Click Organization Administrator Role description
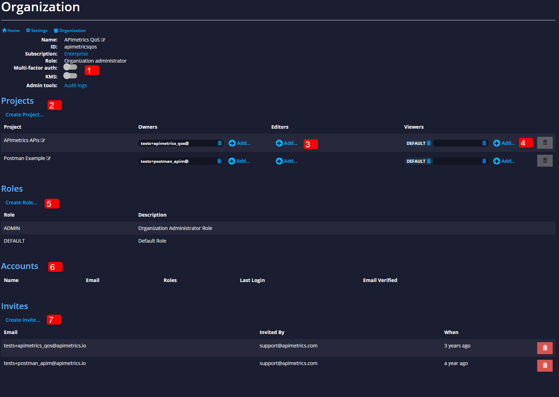The width and height of the screenshot is (559, 397). [175, 228]
